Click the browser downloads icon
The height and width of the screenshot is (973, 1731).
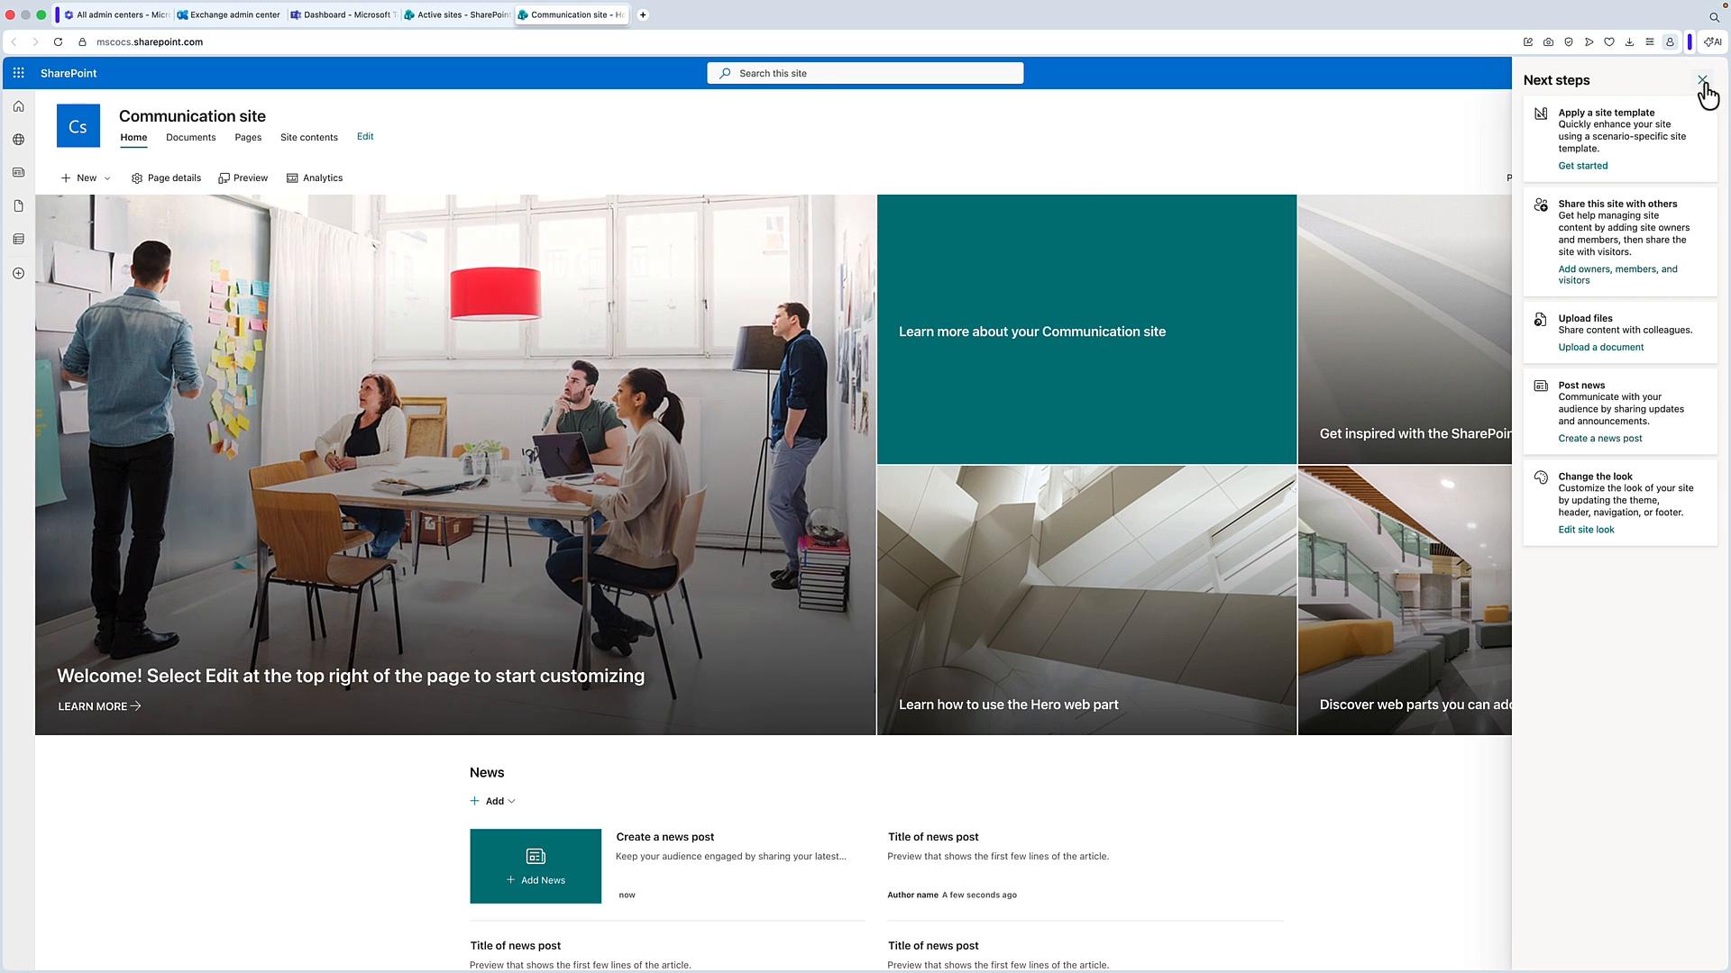[x=1629, y=42]
